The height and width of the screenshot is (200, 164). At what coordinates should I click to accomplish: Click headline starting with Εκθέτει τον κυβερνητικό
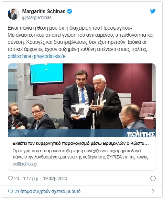point(81,144)
